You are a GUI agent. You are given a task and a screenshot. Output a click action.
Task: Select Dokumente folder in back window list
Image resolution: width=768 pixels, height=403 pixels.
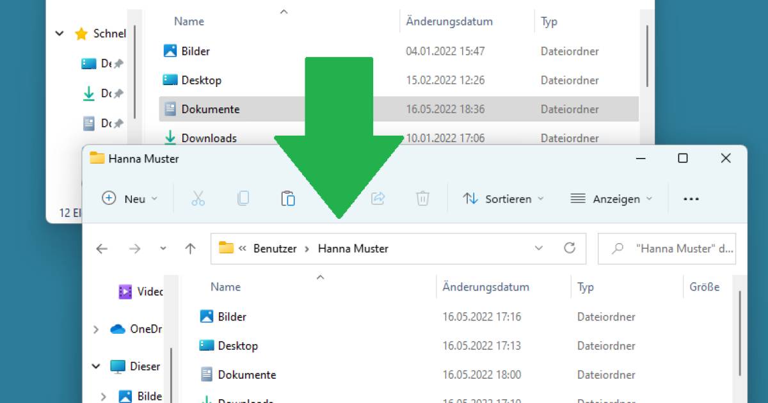tap(211, 109)
